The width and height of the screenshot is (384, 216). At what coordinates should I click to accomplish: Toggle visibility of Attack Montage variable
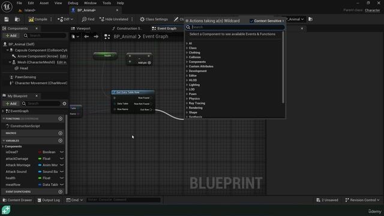tap(62, 165)
